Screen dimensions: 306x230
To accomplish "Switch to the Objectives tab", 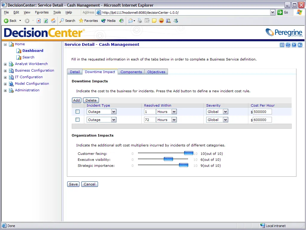I will pyautogui.click(x=156, y=72).
